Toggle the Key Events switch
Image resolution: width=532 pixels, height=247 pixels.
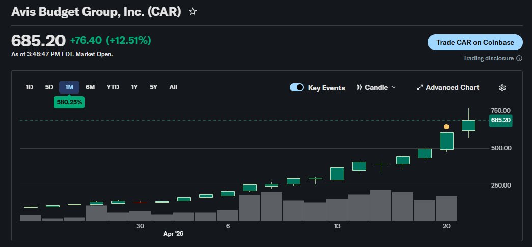click(x=296, y=88)
